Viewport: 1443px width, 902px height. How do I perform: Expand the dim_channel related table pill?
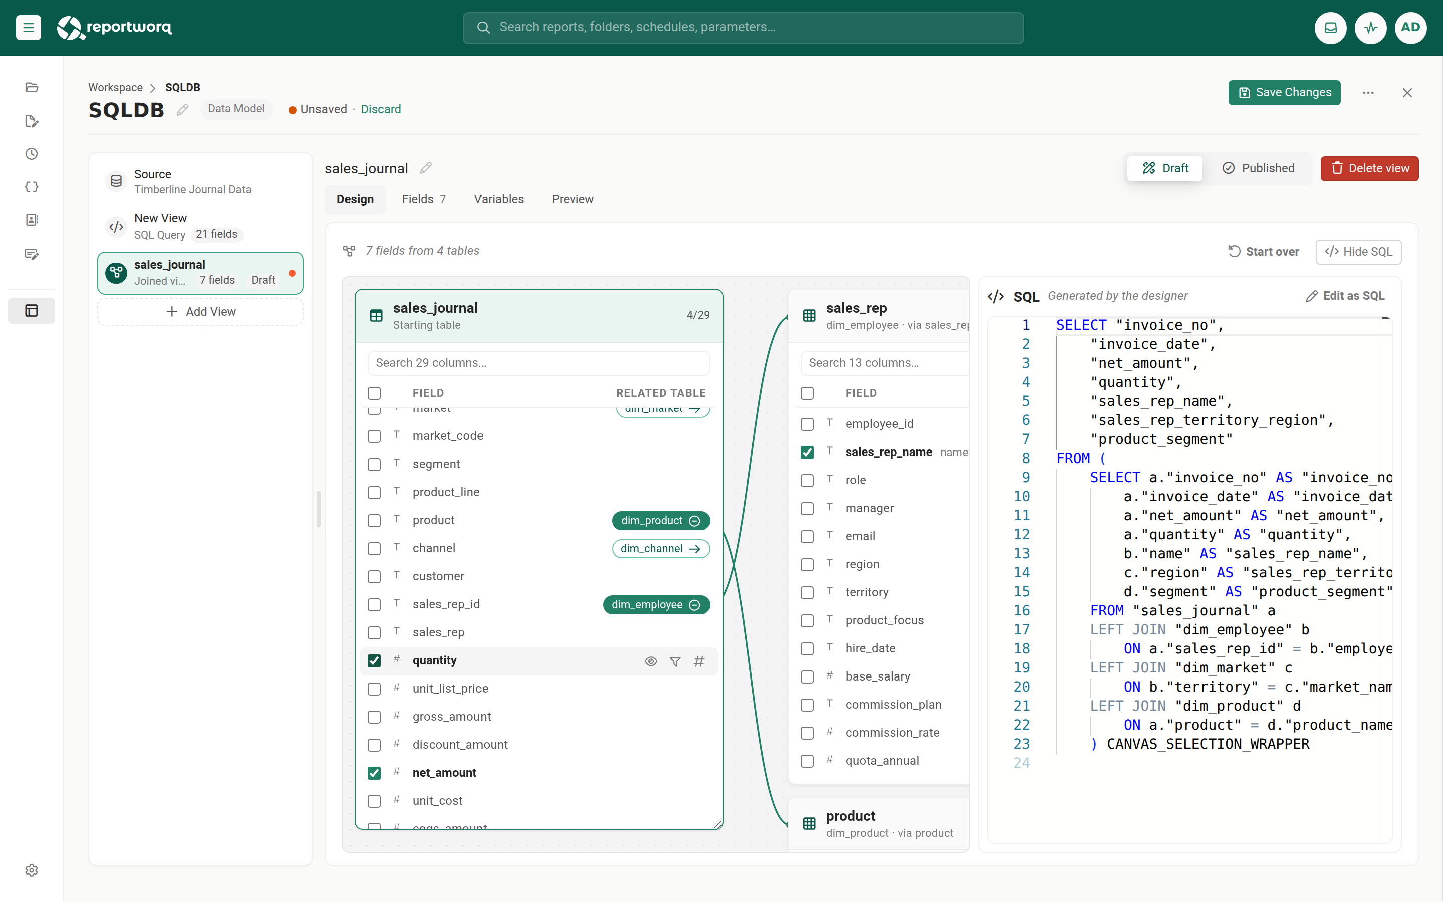pyautogui.click(x=661, y=549)
